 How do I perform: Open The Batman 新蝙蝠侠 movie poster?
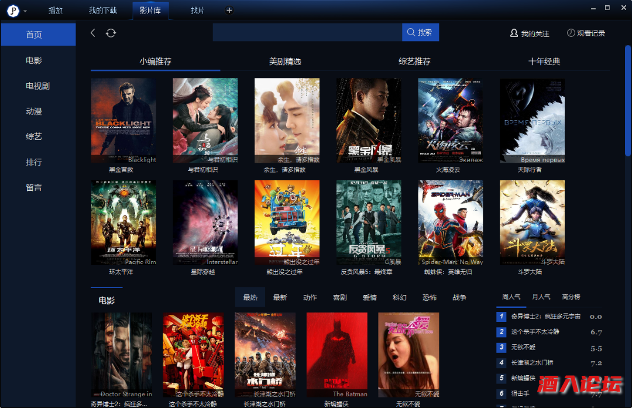coord(337,355)
